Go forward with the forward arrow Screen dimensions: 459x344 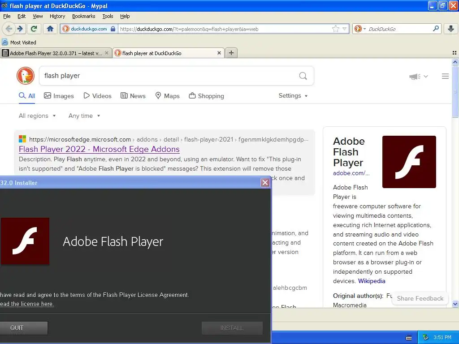pos(20,29)
